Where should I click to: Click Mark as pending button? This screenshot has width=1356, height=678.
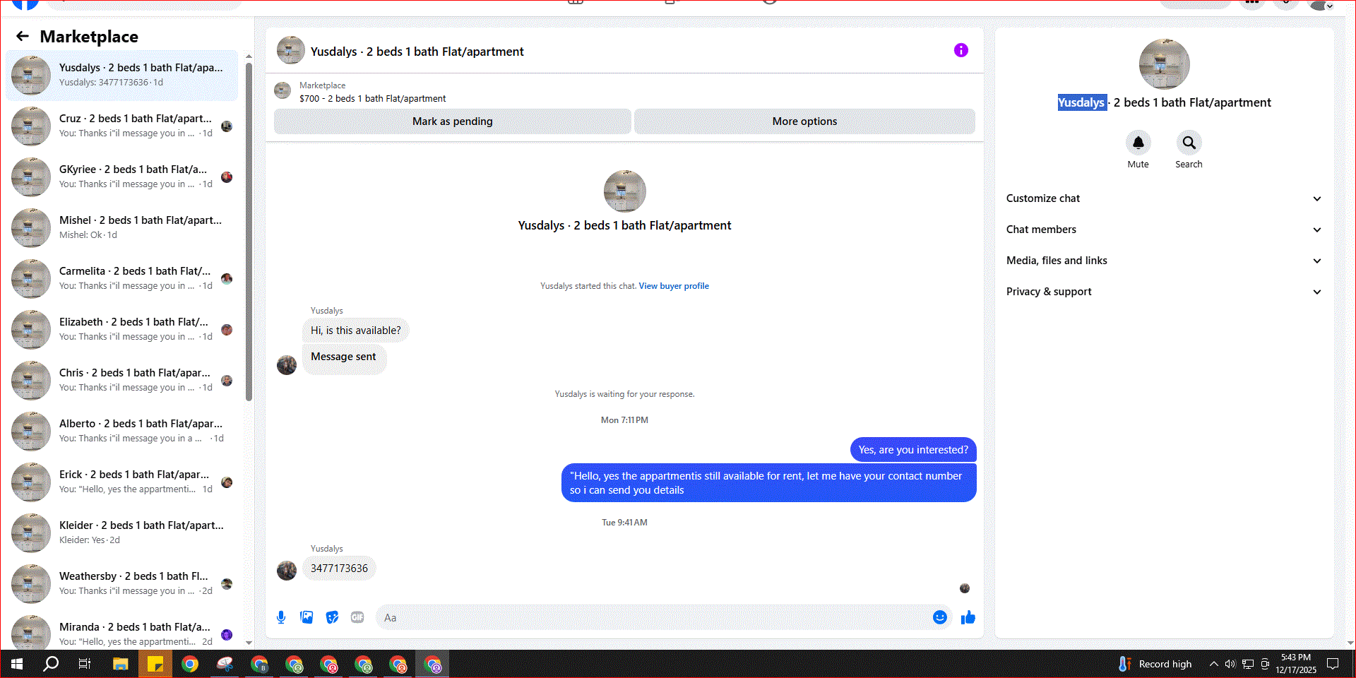coord(452,121)
